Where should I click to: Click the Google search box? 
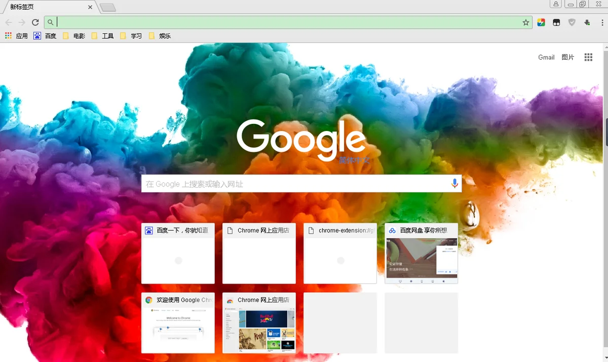pyautogui.click(x=301, y=184)
